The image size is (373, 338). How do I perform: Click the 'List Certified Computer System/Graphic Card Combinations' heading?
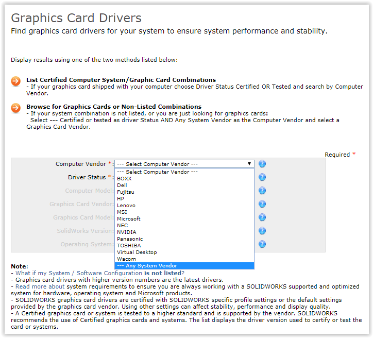[x=121, y=80]
